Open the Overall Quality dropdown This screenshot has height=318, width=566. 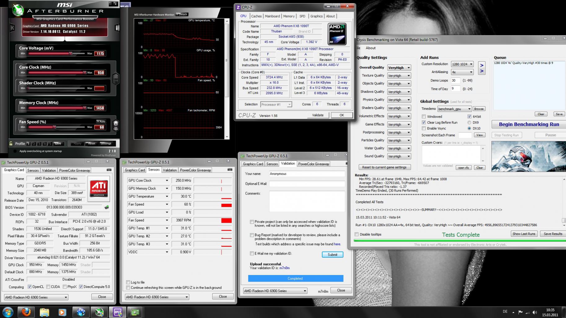tap(399, 68)
